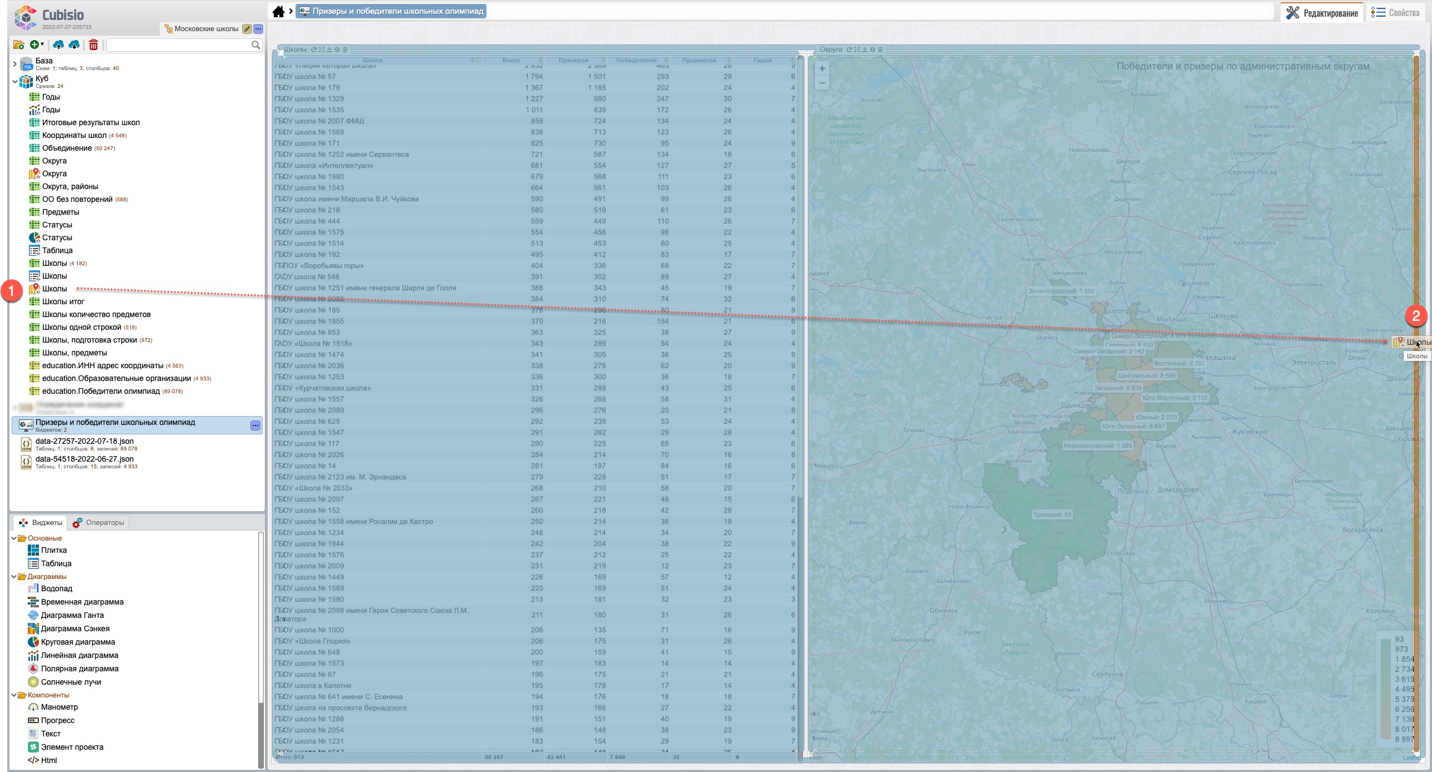Click the Призеры и победители breadcrumb button
This screenshot has height=772, width=1432.
point(391,11)
